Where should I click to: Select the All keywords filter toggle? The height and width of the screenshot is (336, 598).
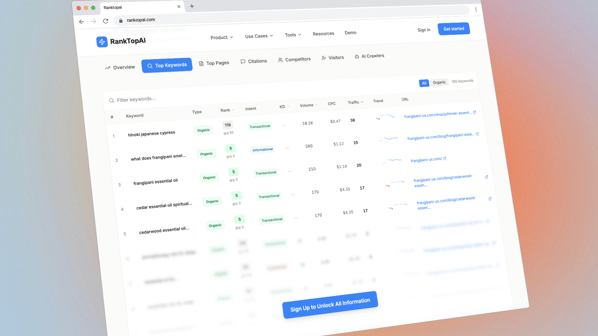pos(424,83)
